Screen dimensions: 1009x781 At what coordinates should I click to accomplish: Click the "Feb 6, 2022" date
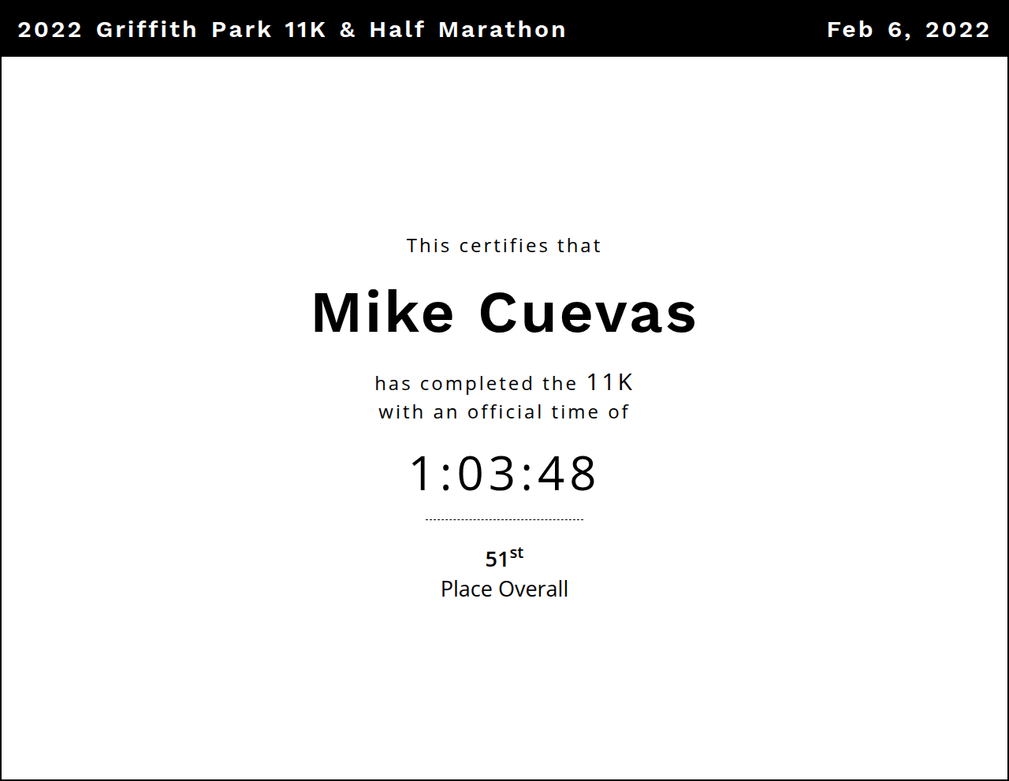(x=908, y=30)
